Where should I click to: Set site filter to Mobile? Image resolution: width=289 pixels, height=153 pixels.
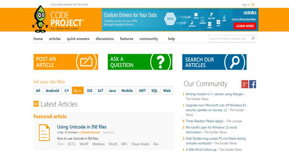tap(127, 91)
